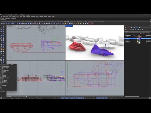Image resolution: width=151 pixels, height=113 pixels.
Task: Click the white monitor panel tab icon
Action: (131, 27)
